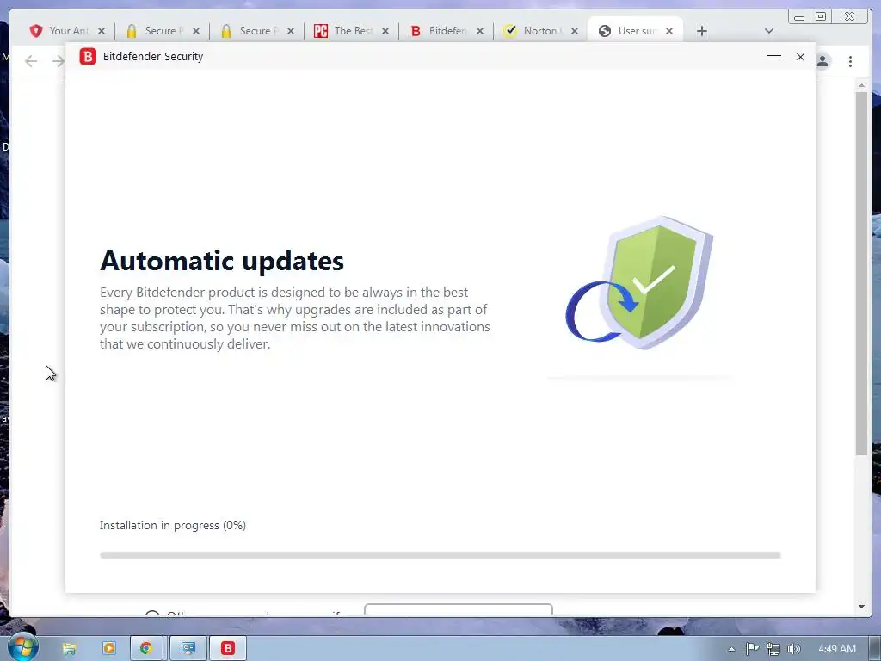
Task: Show hidden system tray icons
Action: (731, 649)
